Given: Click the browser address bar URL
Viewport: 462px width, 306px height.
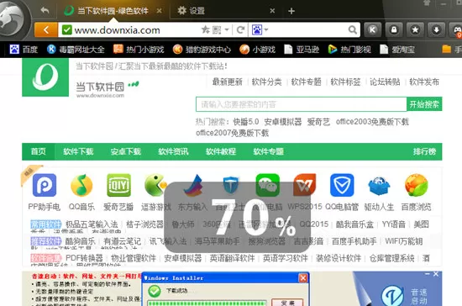Looking at the screenshot, I should click(118, 30).
